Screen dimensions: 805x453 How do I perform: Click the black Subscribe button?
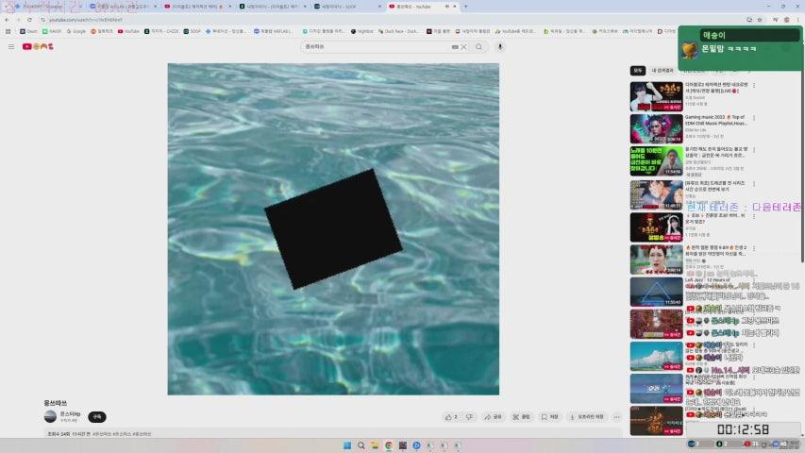tap(97, 416)
